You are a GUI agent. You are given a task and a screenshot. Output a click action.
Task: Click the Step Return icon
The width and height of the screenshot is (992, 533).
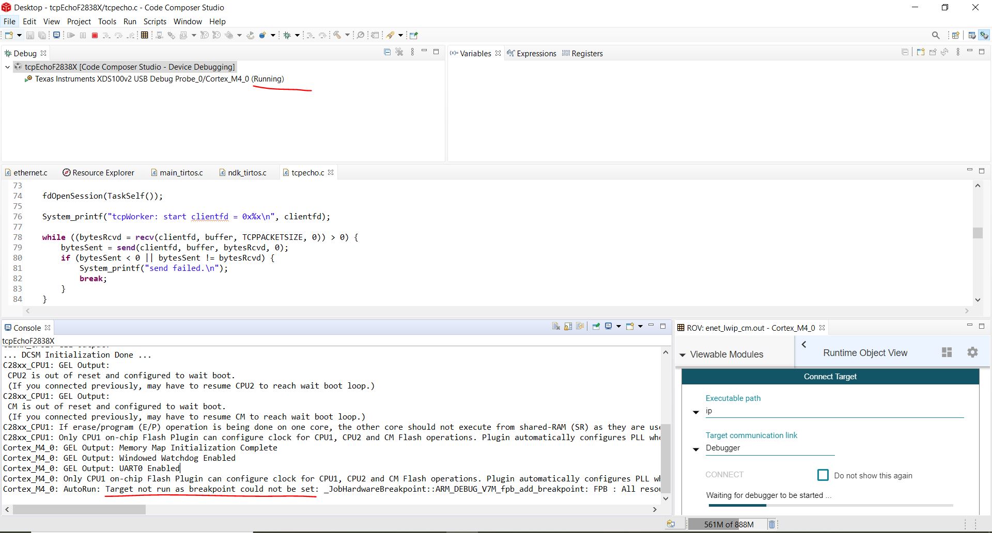tap(131, 35)
